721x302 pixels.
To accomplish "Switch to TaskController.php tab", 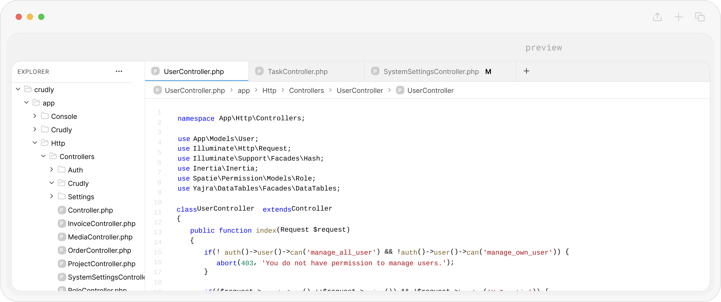I will coord(297,72).
